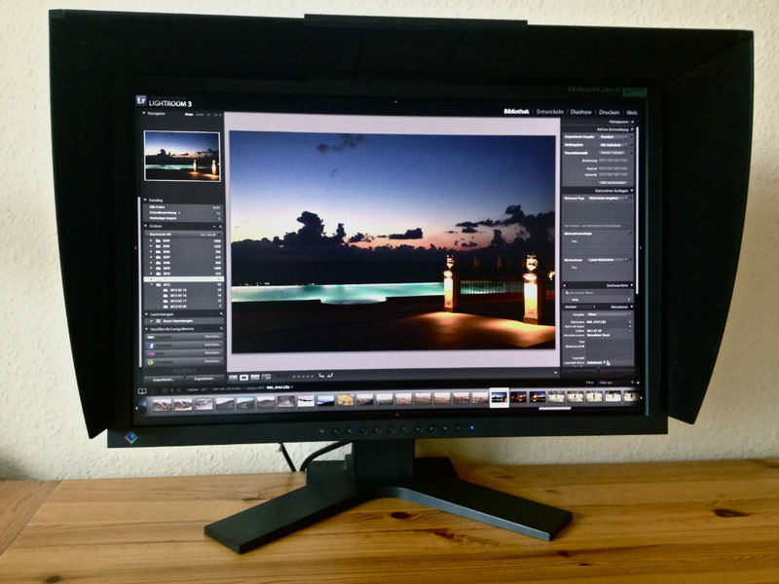779x584 pixels.
Task: Click the toolbar options triangle at right
Action: 555,372
